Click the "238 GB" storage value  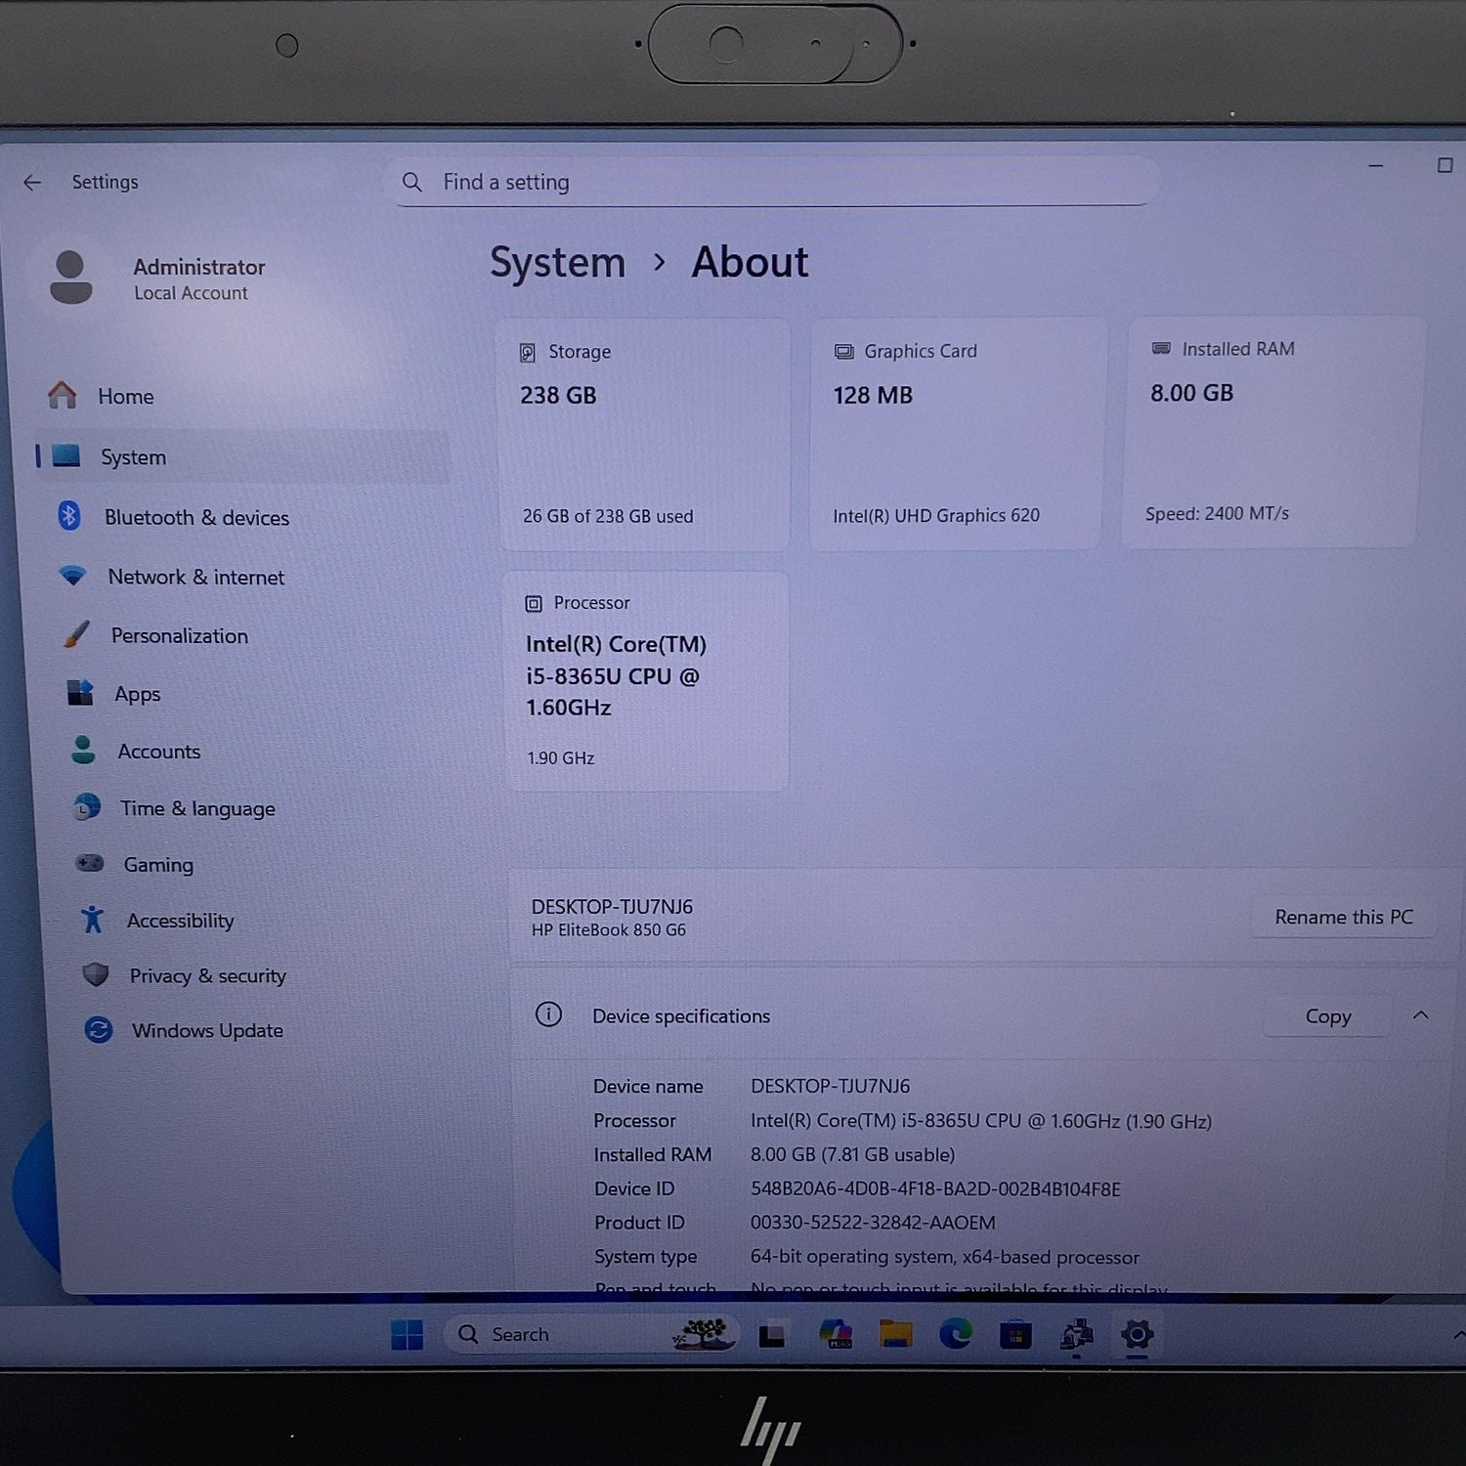[x=558, y=395]
